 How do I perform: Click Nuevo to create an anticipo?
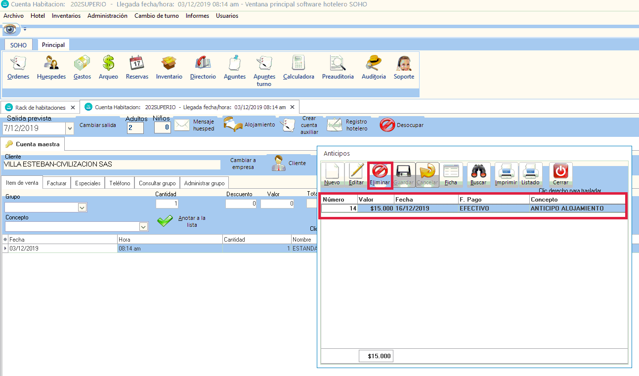pyautogui.click(x=332, y=175)
